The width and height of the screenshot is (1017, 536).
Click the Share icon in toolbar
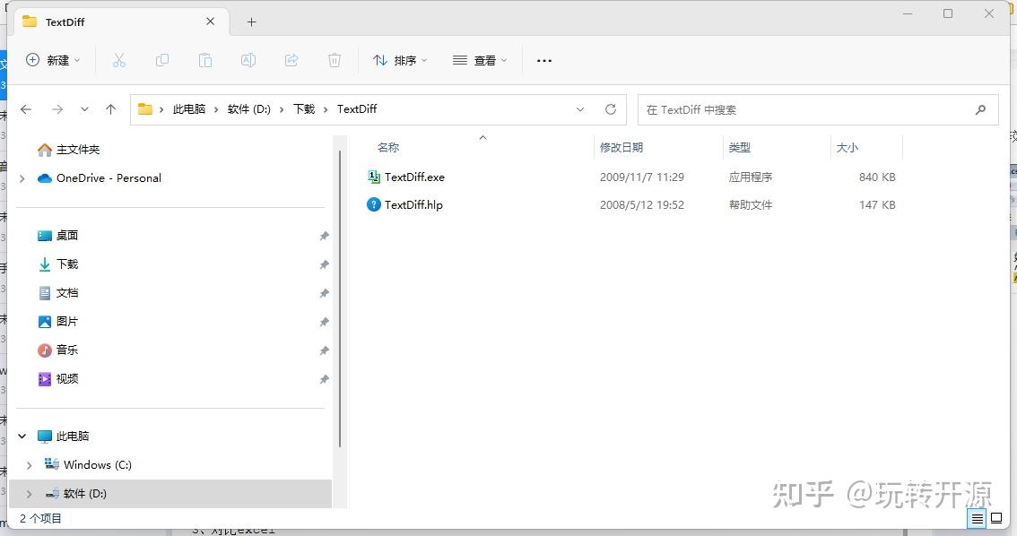pos(291,60)
